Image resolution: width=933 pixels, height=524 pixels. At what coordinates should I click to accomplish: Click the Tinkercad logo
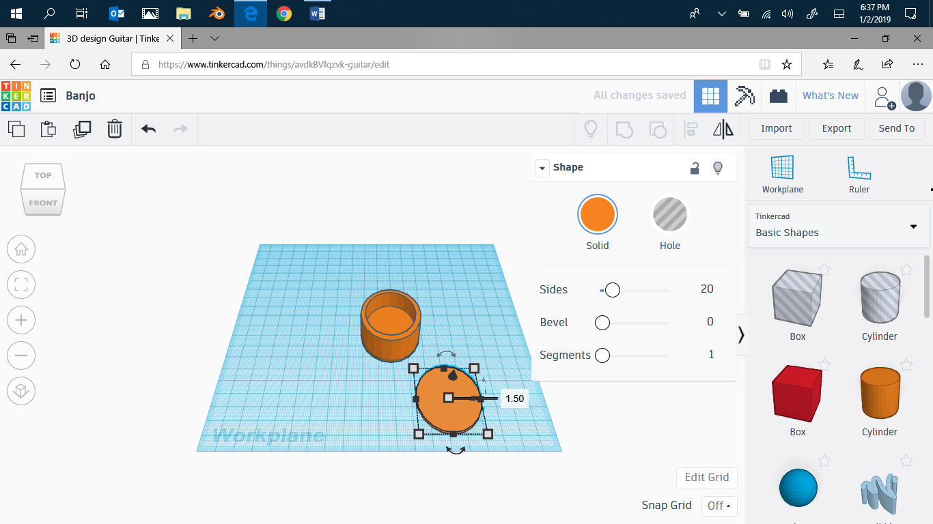16,96
